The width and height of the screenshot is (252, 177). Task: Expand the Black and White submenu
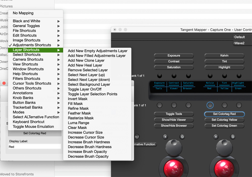tap(26, 21)
